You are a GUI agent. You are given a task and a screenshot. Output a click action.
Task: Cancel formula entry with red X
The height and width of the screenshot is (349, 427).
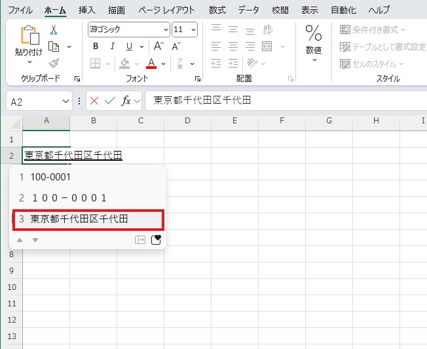point(94,101)
